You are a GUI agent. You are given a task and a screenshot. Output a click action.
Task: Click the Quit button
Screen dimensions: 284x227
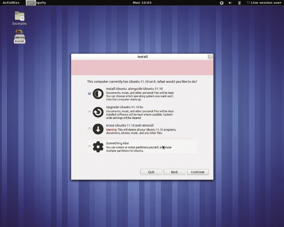pyautogui.click(x=151, y=172)
